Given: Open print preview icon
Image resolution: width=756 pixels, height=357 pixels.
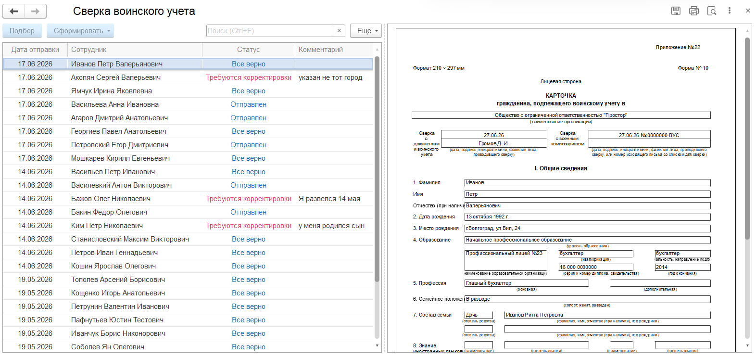Looking at the screenshot, I should 712,11.
